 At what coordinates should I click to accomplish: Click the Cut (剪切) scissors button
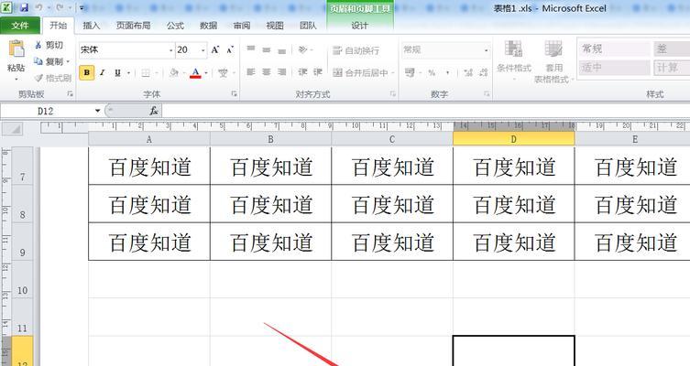49,45
